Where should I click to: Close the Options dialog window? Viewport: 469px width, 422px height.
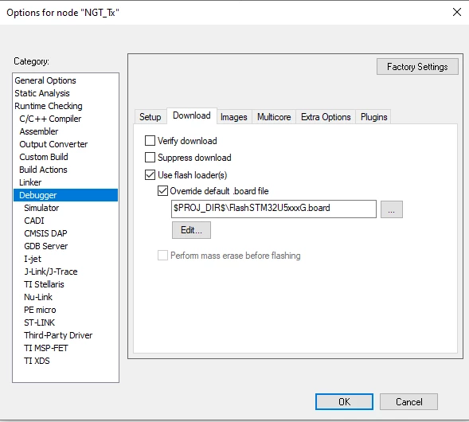tap(457, 12)
